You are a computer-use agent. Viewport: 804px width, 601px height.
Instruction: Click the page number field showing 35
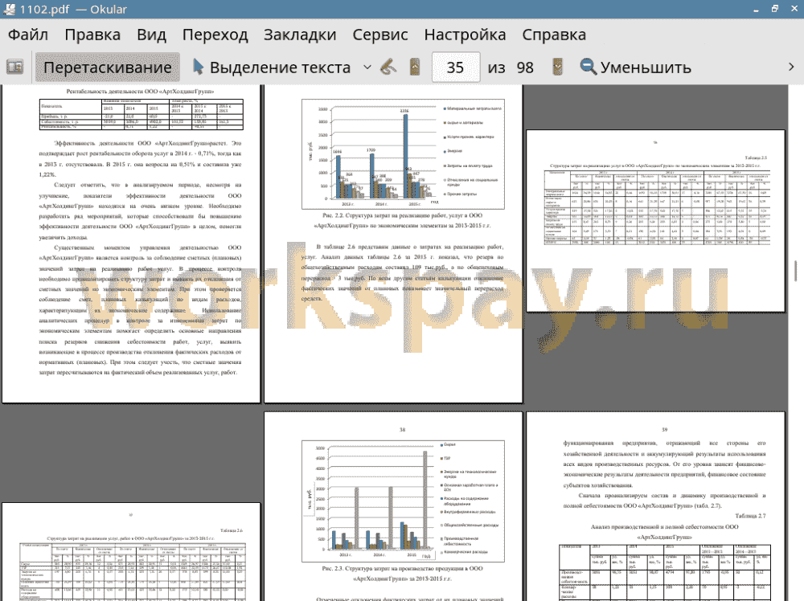click(456, 67)
